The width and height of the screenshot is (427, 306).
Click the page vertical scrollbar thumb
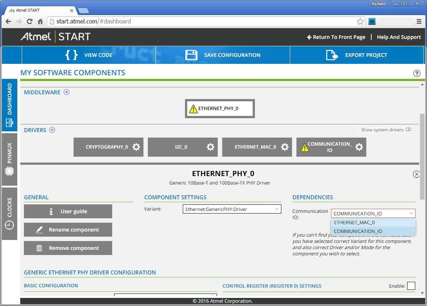[x=422, y=156]
